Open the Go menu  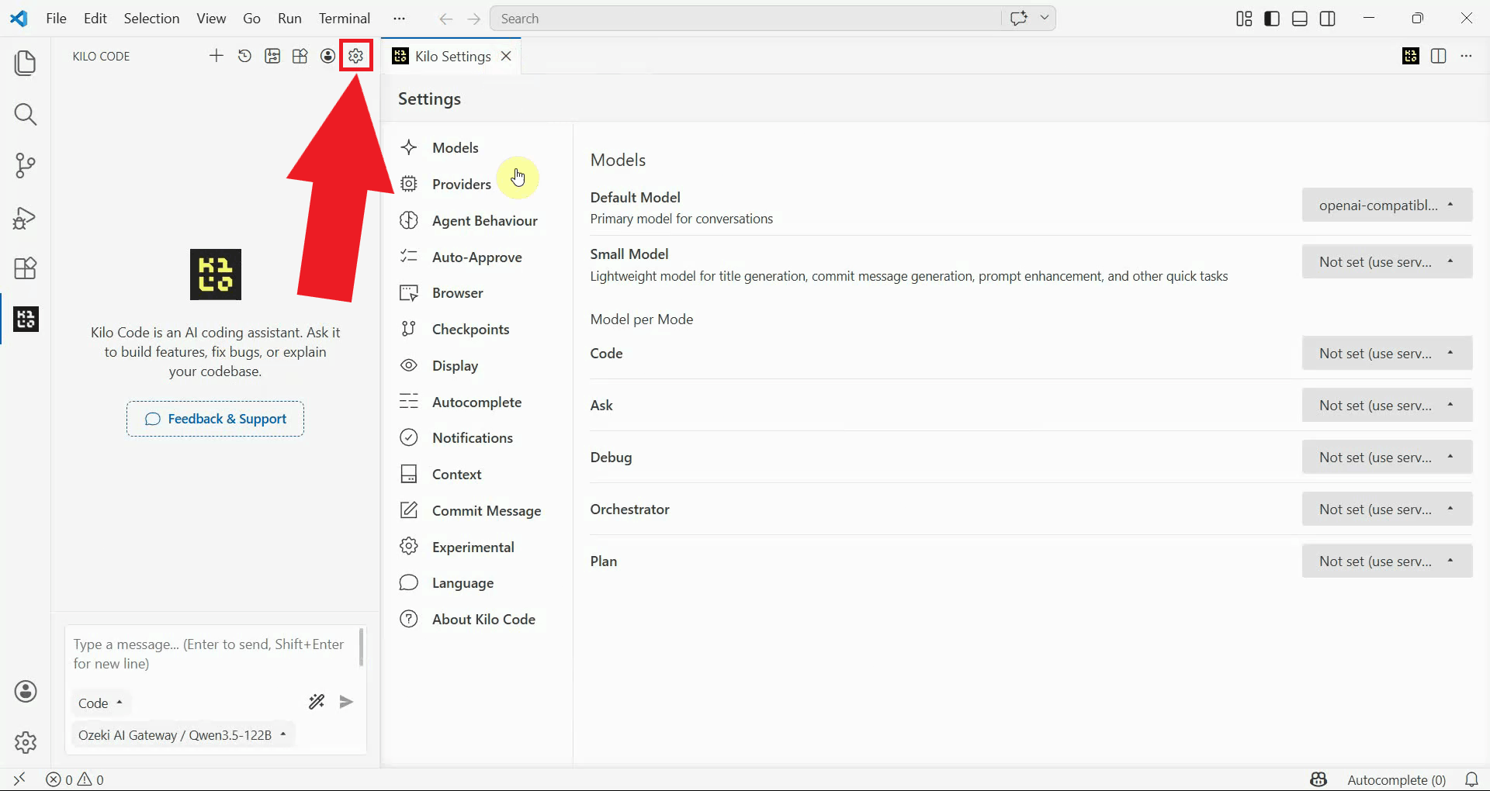[251, 19]
